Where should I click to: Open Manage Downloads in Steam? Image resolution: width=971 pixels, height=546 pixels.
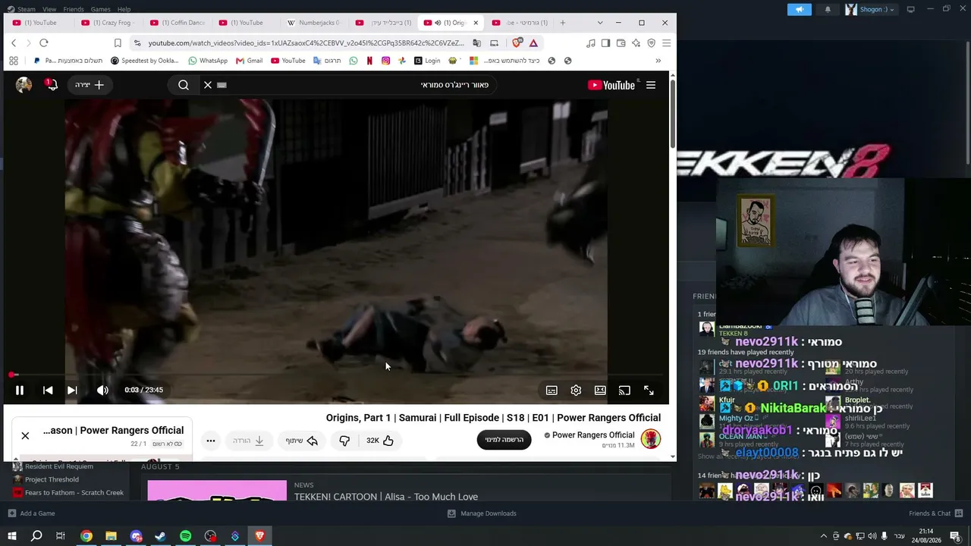point(482,513)
